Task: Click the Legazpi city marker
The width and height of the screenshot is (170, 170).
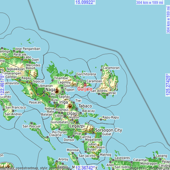Action: [77, 123]
